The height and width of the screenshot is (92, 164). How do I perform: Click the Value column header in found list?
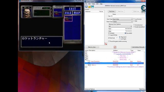tap(101, 11)
